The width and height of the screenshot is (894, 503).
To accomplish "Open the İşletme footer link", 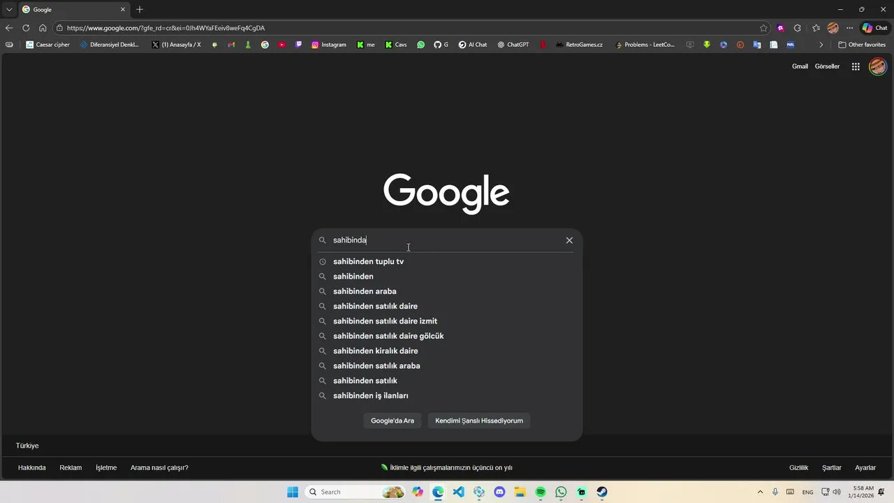I will click(x=106, y=468).
